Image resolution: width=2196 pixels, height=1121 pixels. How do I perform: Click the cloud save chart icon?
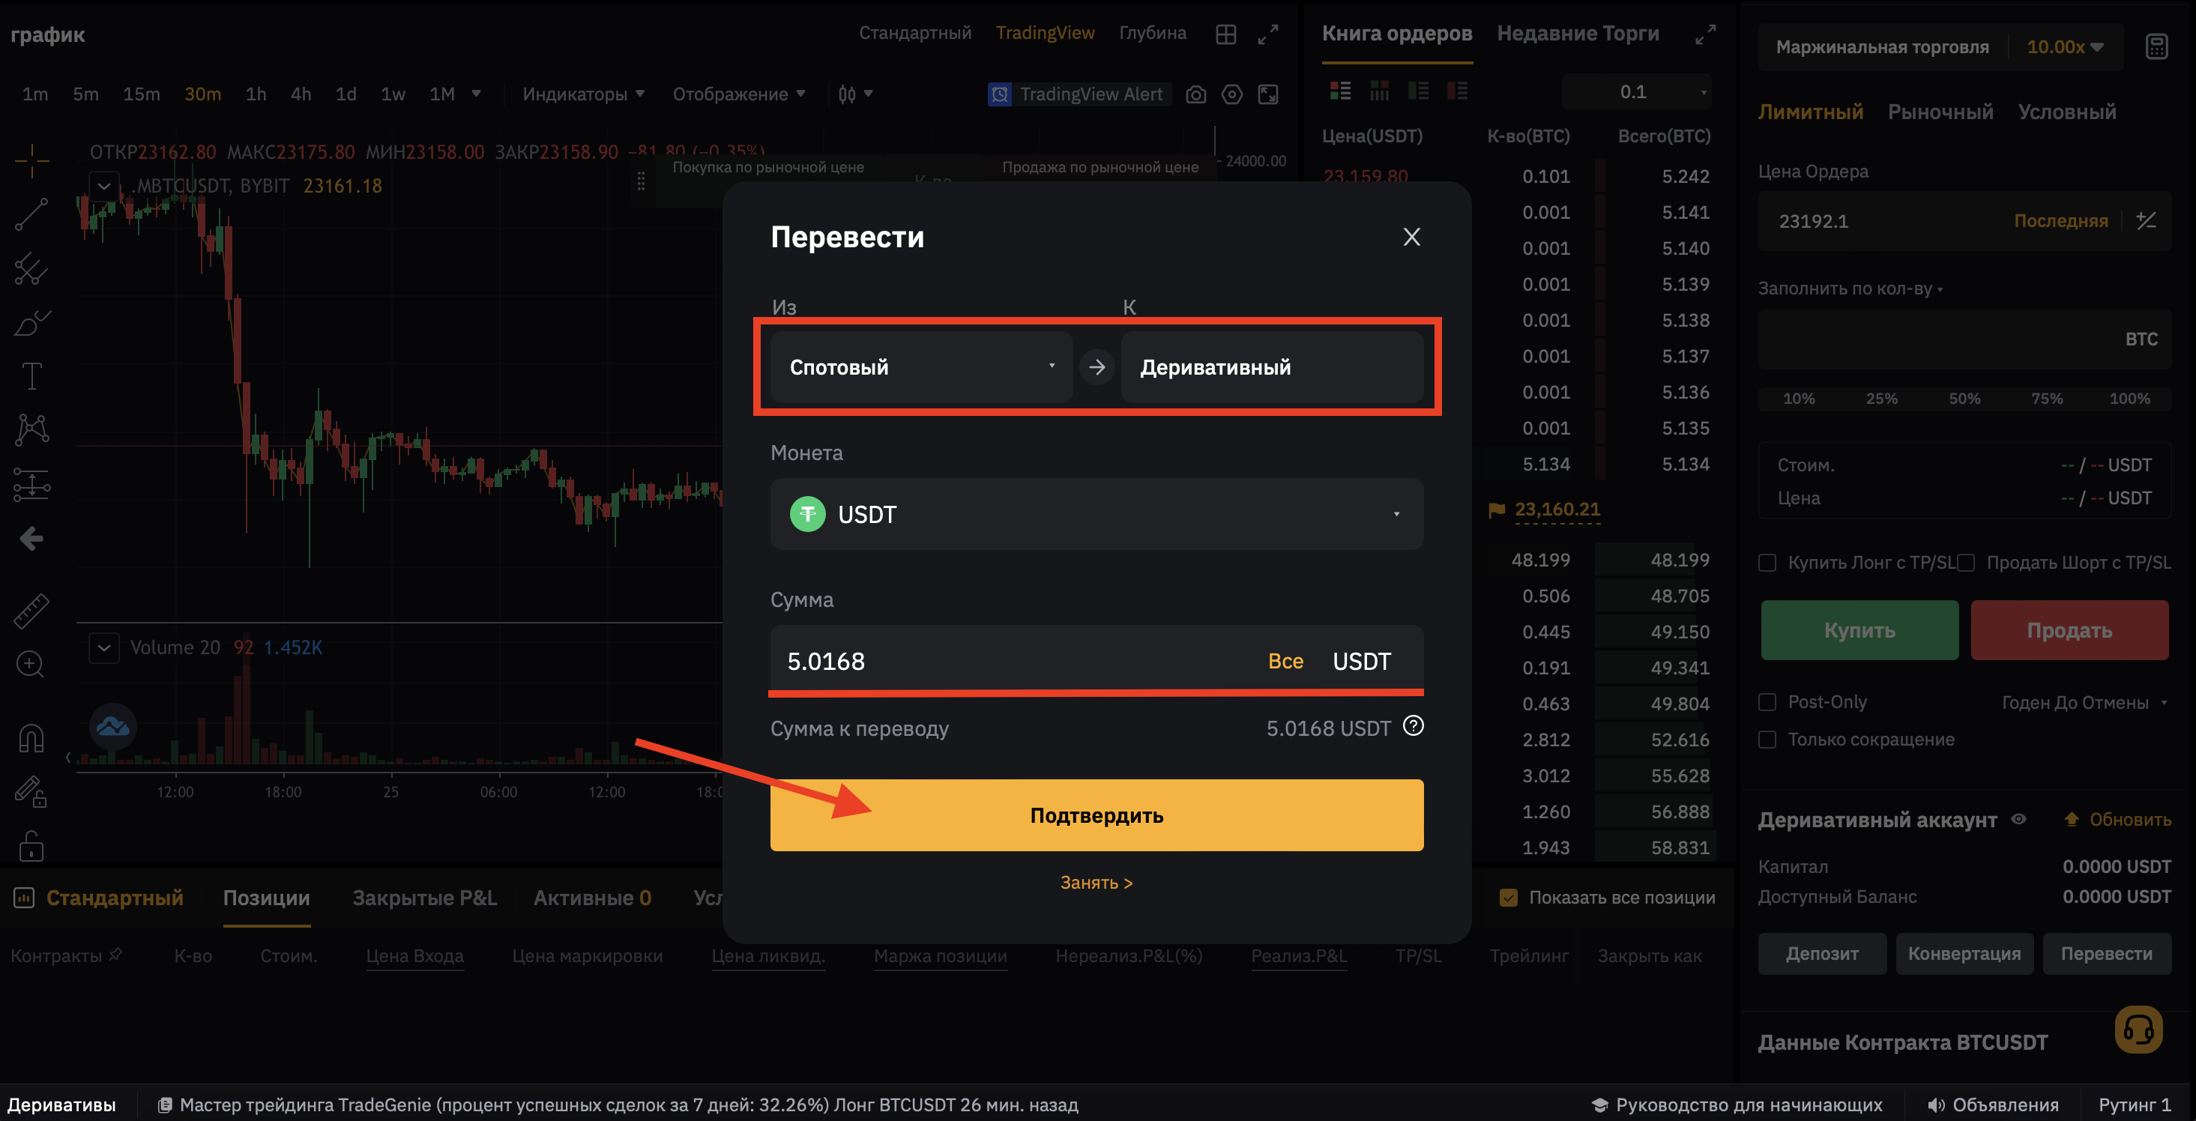point(112,727)
